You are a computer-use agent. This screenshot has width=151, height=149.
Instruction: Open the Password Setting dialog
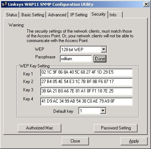(x=116, y=128)
